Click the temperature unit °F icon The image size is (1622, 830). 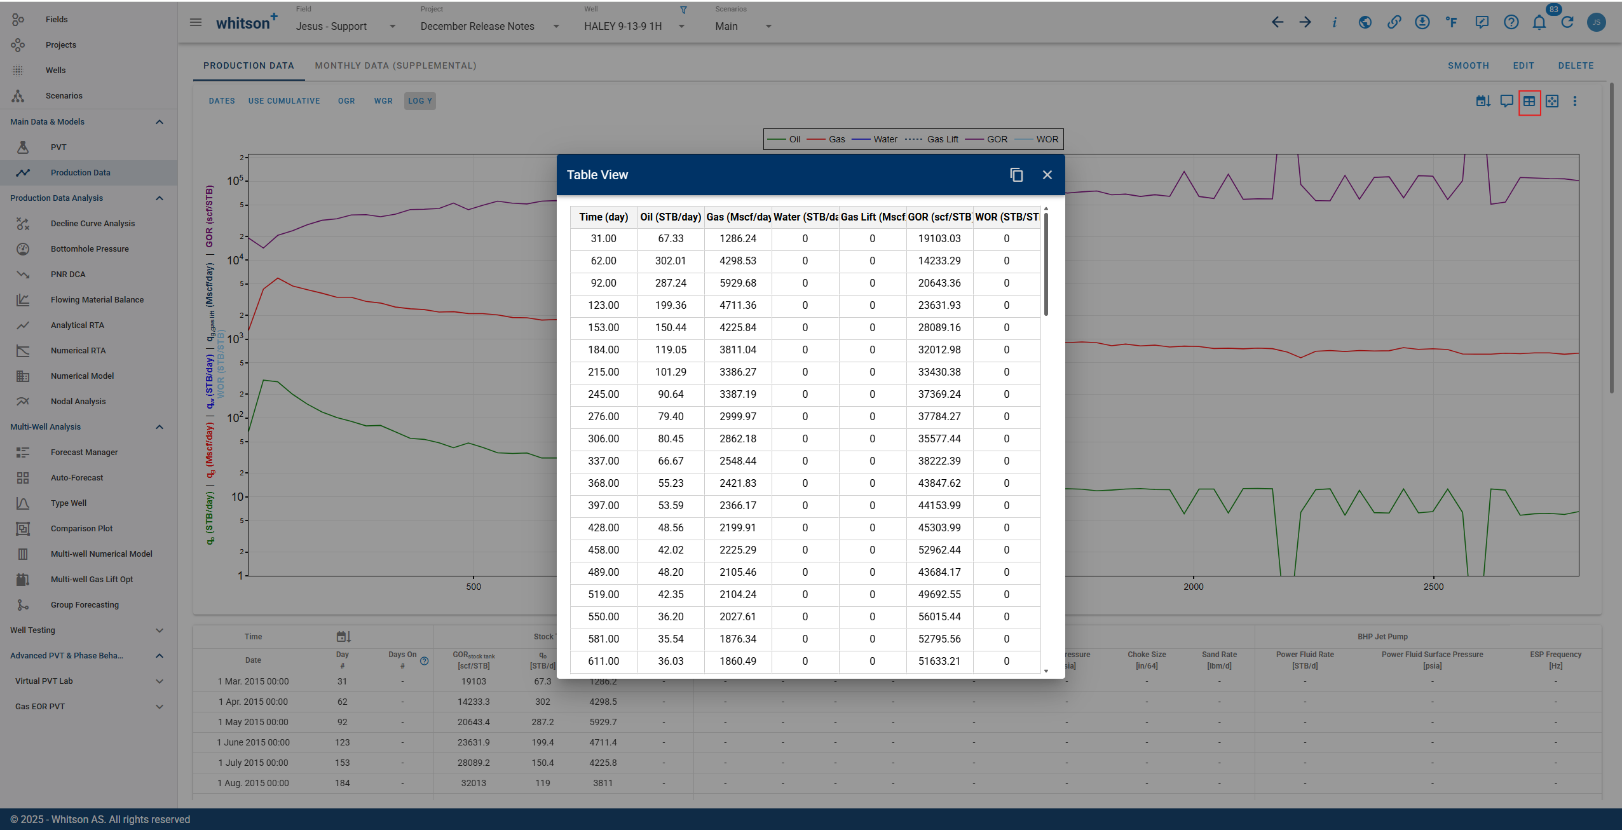click(x=1452, y=22)
